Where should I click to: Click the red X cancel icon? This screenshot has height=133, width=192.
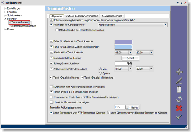pyautogui.click(x=179, y=108)
